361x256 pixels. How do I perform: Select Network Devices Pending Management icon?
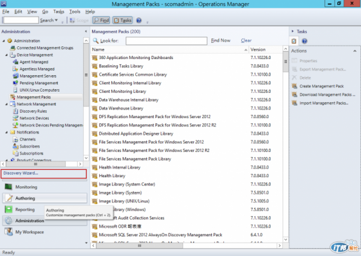click(x=16, y=125)
